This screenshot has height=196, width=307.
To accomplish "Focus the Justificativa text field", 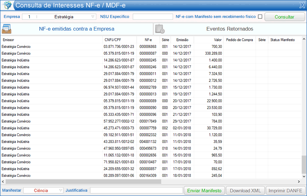I will 137,190.
